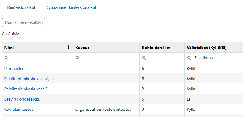Click the search icon in the Kuvaus filter
The height and width of the screenshot is (117, 243).
click(77, 58)
